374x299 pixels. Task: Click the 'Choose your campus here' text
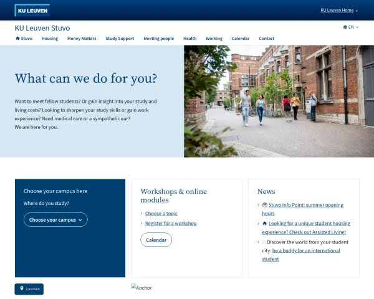click(x=55, y=191)
